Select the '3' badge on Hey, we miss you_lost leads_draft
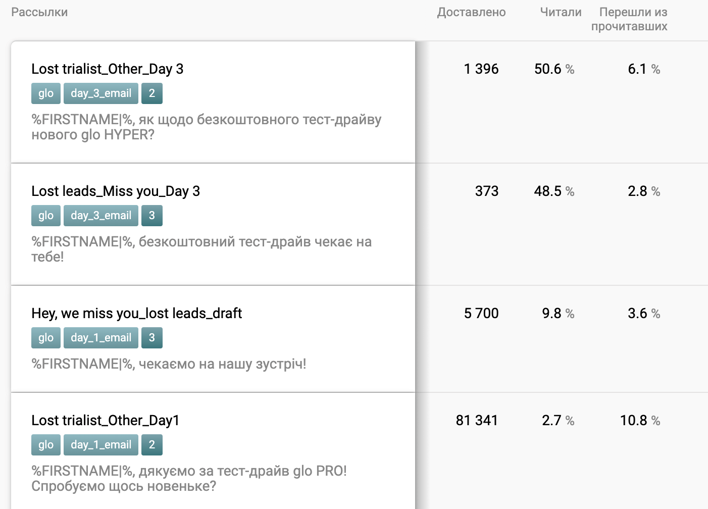This screenshot has height=509, width=708. tap(152, 338)
